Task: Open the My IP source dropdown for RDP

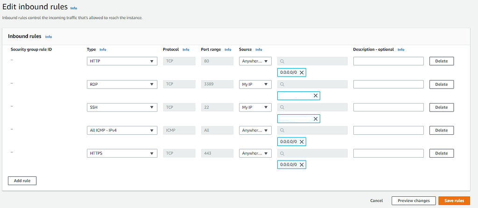Action: point(255,84)
